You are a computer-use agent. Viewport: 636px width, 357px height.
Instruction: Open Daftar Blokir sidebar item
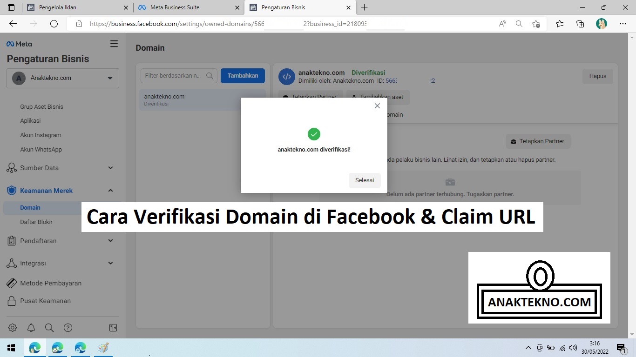(36, 222)
